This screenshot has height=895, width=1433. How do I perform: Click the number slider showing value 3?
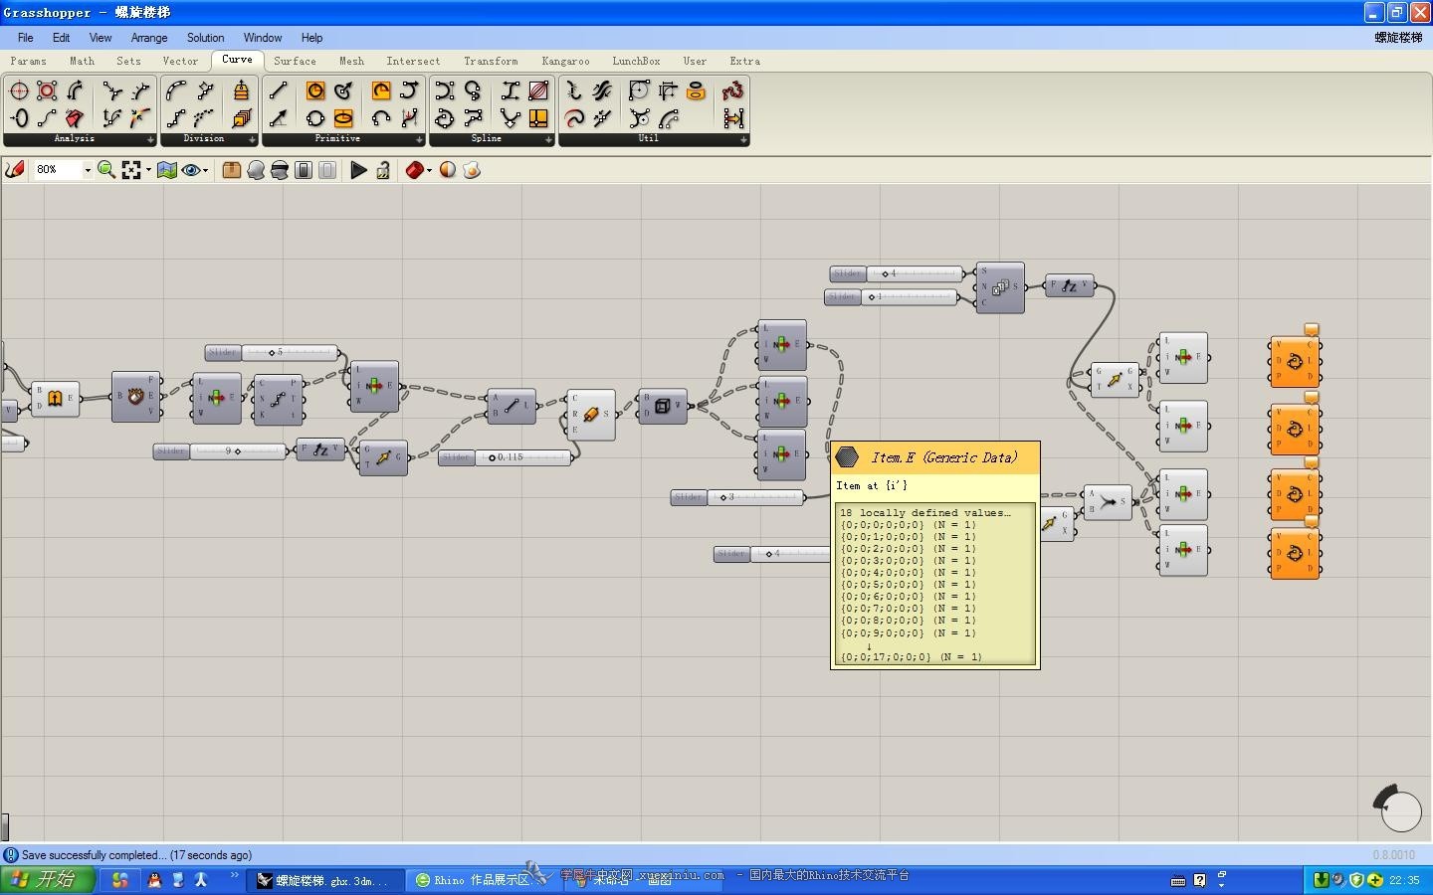click(x=737, y=497)
